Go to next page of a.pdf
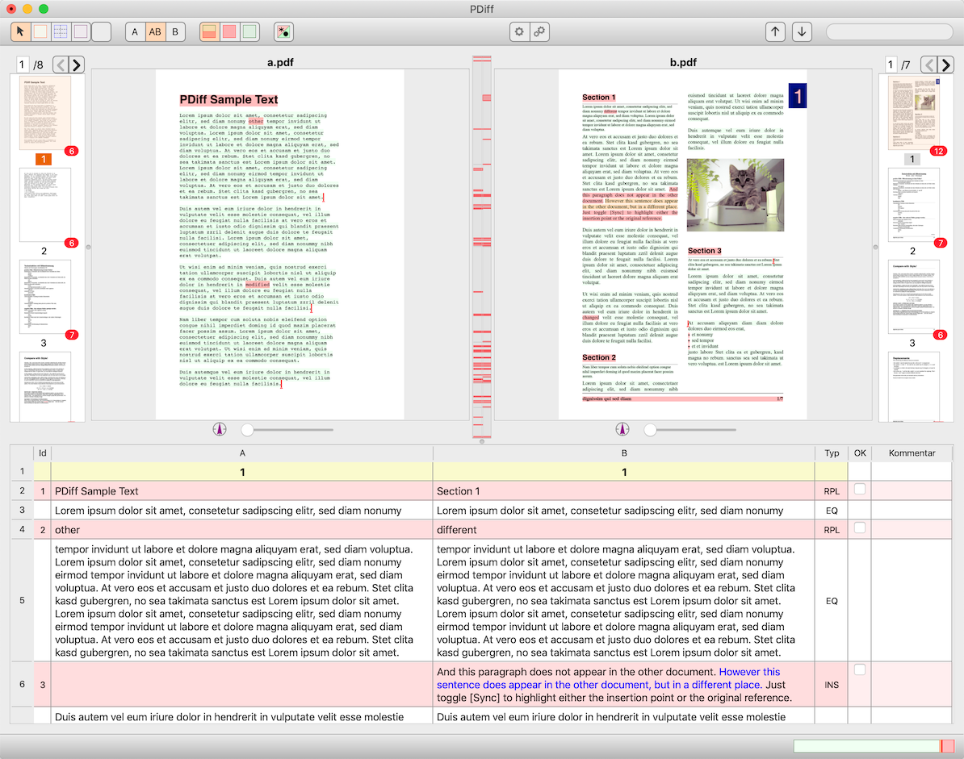The image size is (964, 759). click(x=76, y=65)
